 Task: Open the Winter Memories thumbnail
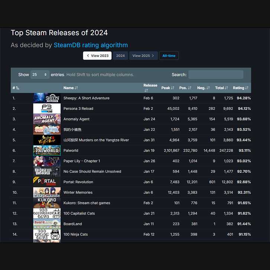(x=47, y=192)
